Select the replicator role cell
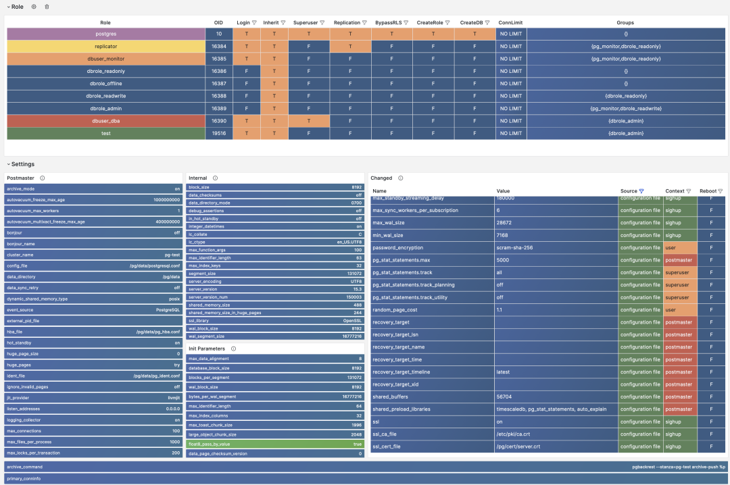 point(105,46)
